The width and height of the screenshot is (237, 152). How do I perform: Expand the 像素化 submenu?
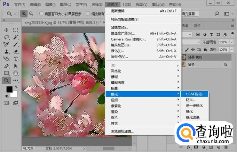point(143,106)
